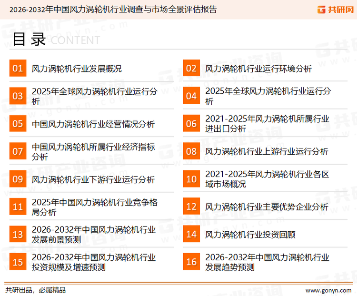
Task: Select 2026-2032年中国风力涡轮机行业投资规模及增速预测 entry
Action: 94,262
